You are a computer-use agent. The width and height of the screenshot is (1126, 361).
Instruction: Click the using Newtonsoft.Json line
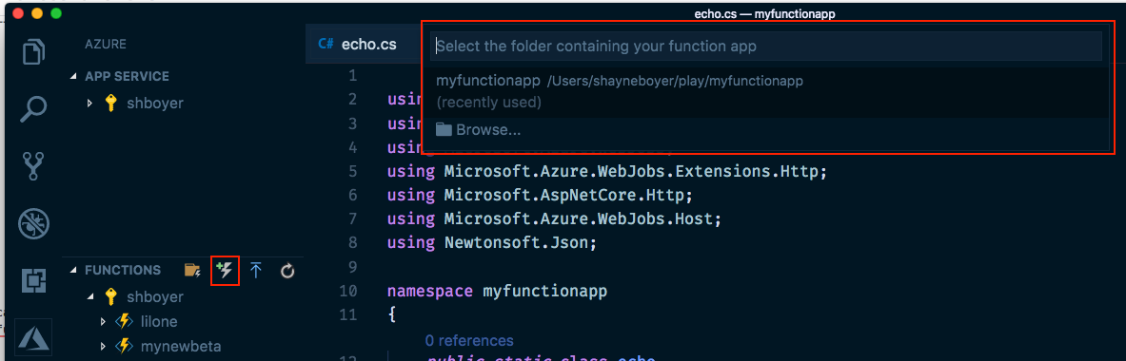tap(492, 242)
